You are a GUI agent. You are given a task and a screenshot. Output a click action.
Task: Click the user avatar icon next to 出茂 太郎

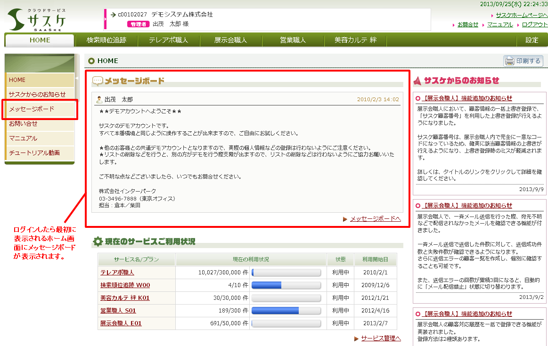click(x=99, y=99)
